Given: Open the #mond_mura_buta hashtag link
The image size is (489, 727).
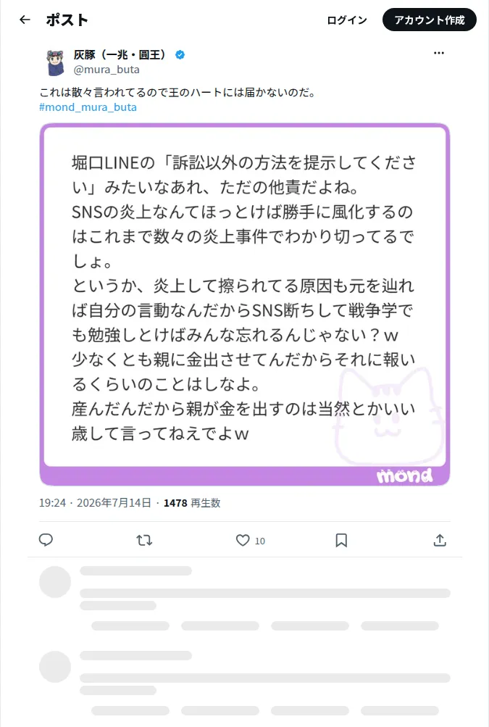Looking at the screenshot, I should pos(88,107).
